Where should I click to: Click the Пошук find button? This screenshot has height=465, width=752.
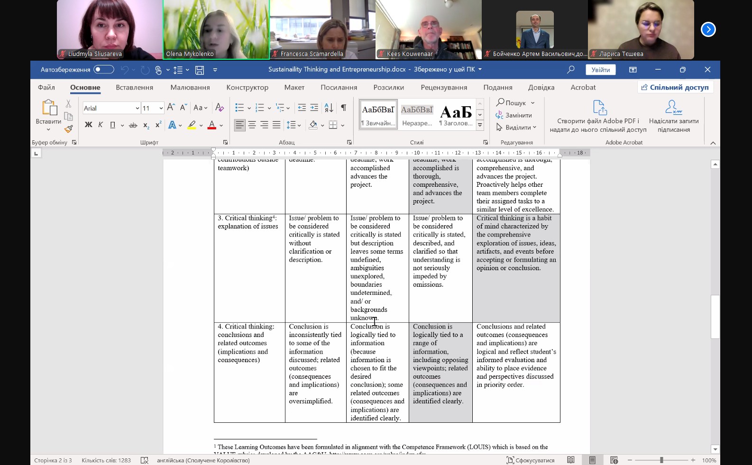(515, 103)
